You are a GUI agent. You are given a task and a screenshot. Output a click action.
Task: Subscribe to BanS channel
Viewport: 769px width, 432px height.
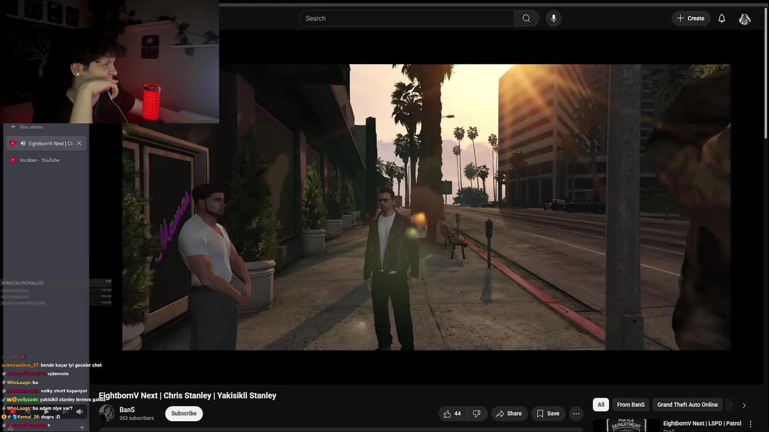(x=184, y=413)
